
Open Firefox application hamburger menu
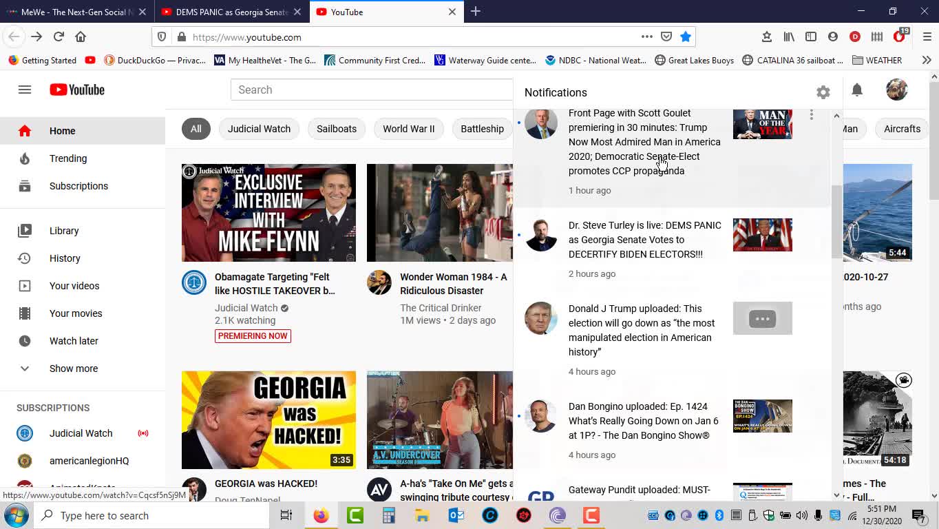[927, 37]
